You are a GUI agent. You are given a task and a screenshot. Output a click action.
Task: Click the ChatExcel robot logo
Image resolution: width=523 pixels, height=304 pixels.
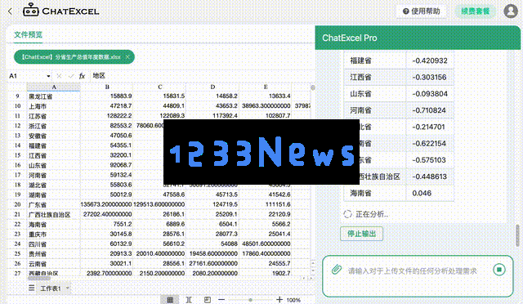pyautogui.click(x=31, y=10)
